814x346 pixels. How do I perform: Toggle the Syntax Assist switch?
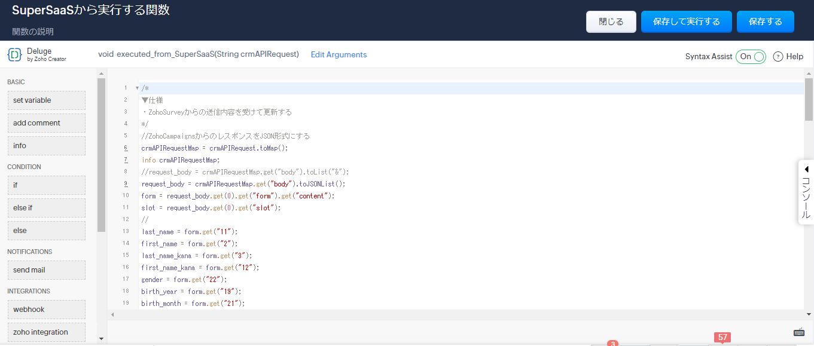coord(751,57)
